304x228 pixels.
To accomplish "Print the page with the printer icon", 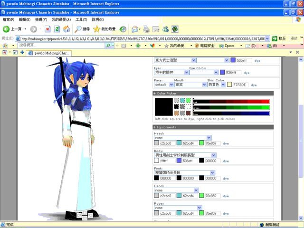I will [x=146, y=29].
